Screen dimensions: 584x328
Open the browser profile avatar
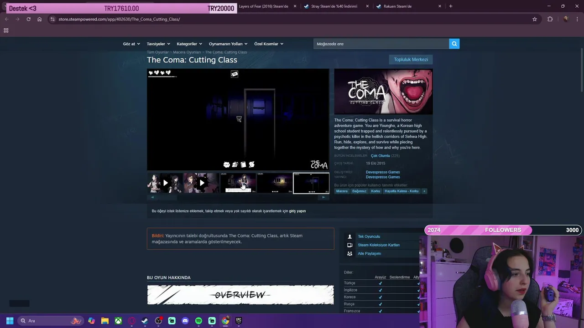(566, 19)
